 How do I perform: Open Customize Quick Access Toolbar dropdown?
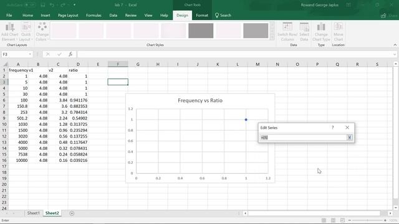74,5
